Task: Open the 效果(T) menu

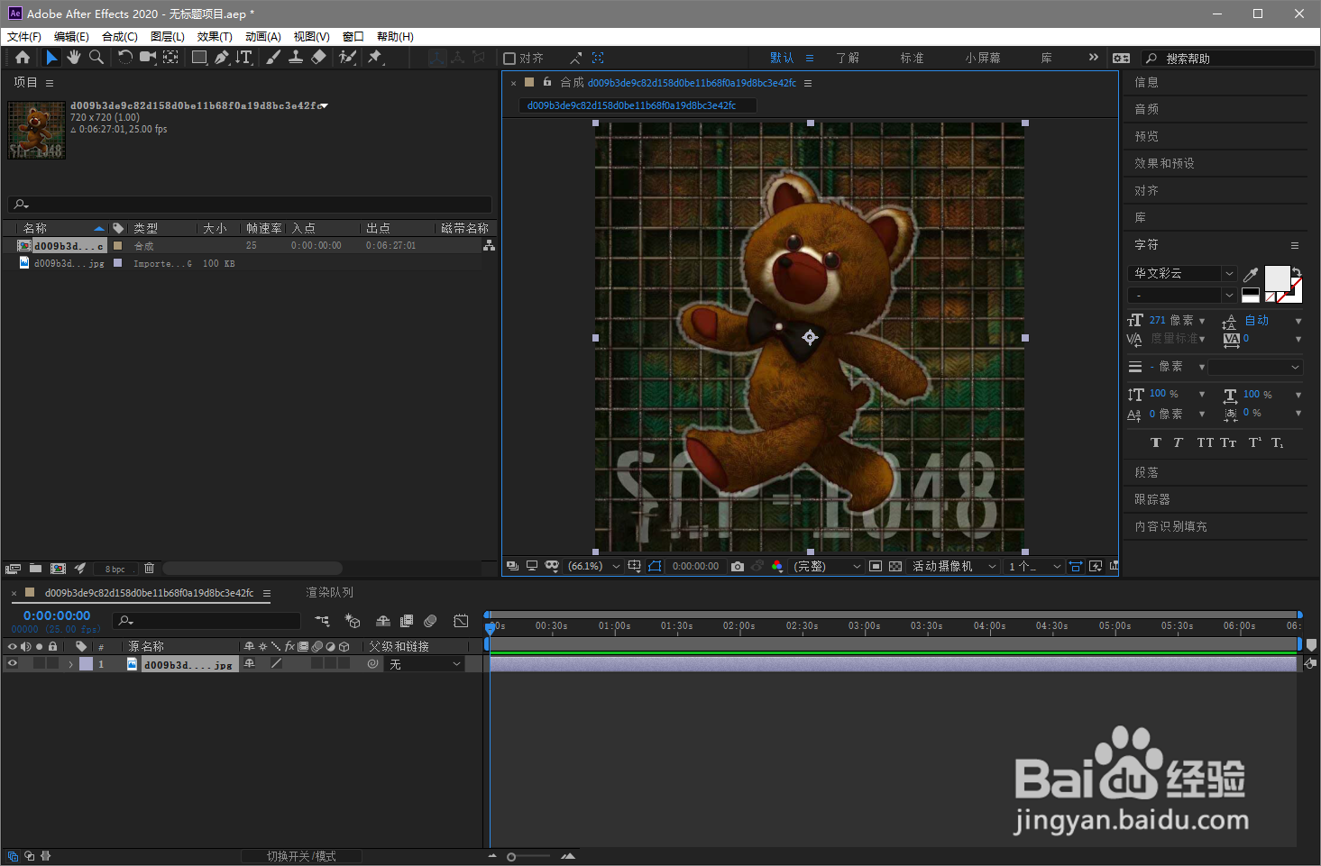Action: (x=215, y=37)
